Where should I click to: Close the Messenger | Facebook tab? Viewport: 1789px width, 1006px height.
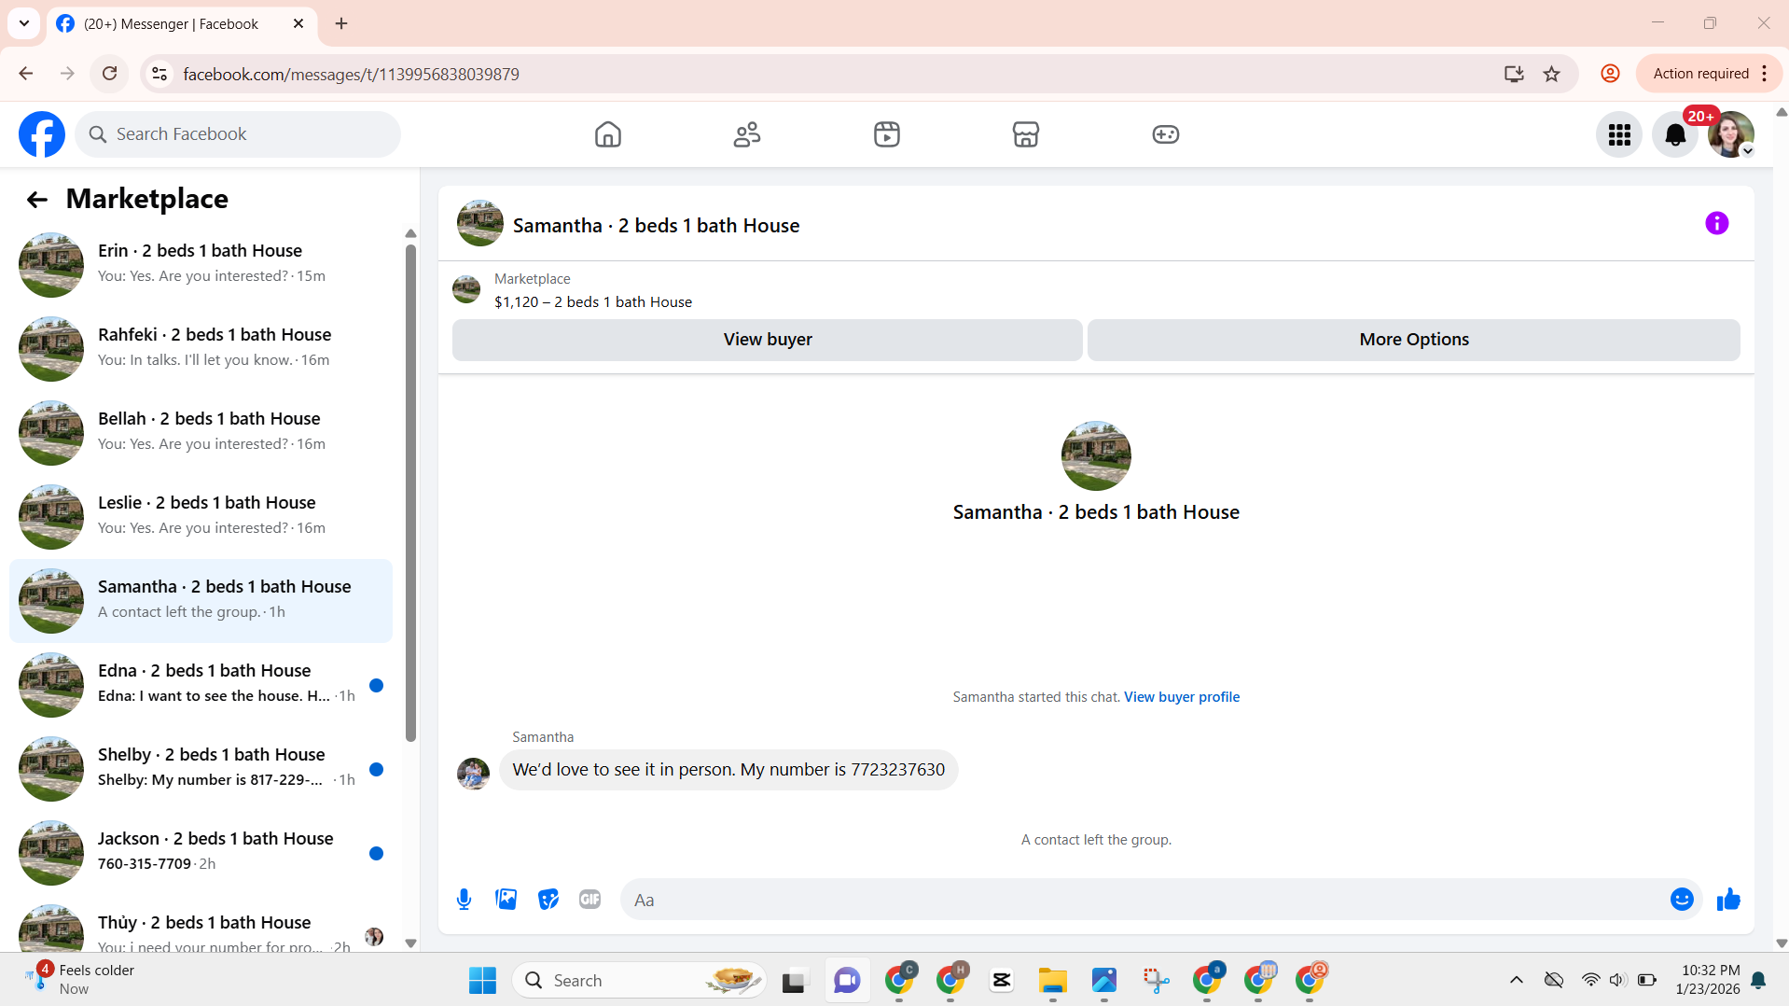coord(298,23)
